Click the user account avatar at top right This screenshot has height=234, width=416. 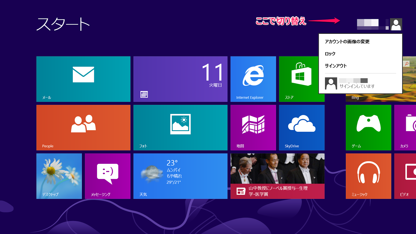pos(396,24)
